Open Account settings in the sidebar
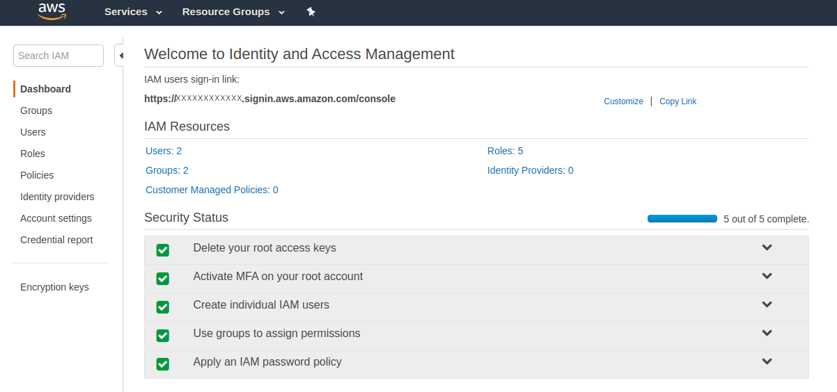 coord(56,218)
